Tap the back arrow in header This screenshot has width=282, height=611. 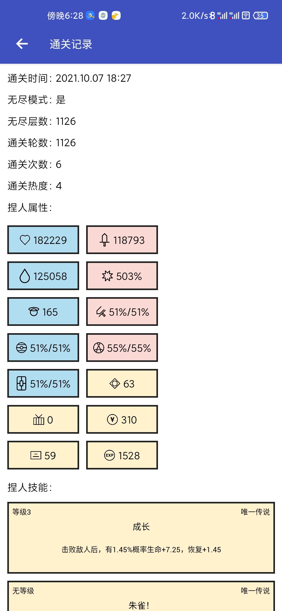pyautogui.click(x=22, y=44)
